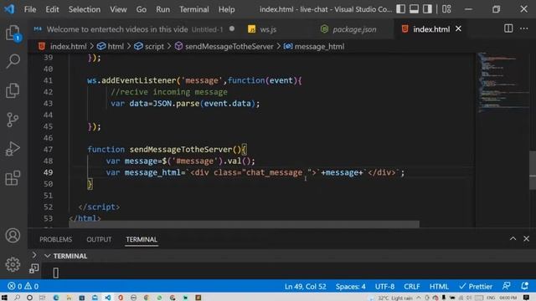Click the terminal shell icon beside prompt
The width and height of the screenshot is (536, 301).
point(33,269)
